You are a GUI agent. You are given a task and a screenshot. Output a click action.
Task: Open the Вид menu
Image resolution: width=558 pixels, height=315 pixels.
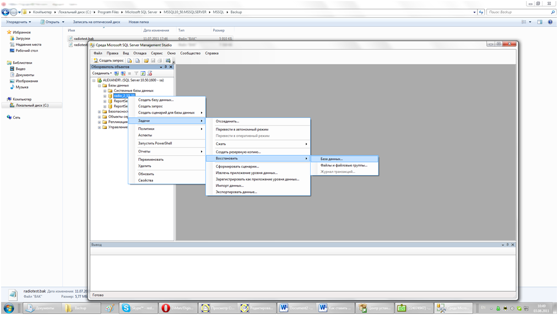(x=126, y=53)
